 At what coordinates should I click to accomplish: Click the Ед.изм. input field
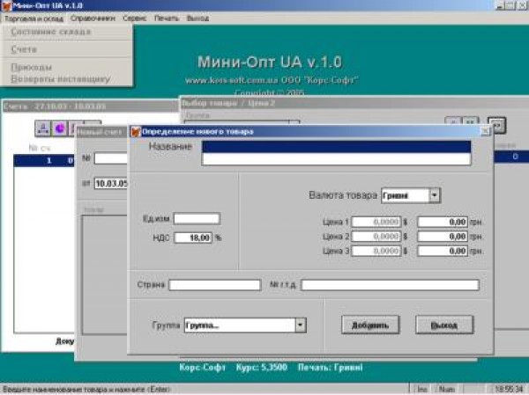pos(197,218)
